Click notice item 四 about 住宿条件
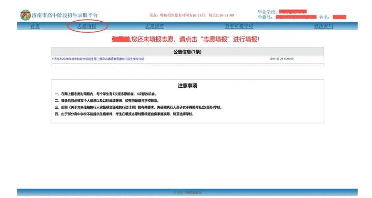Viewport: 372px width, 198px height. [125, 114]
